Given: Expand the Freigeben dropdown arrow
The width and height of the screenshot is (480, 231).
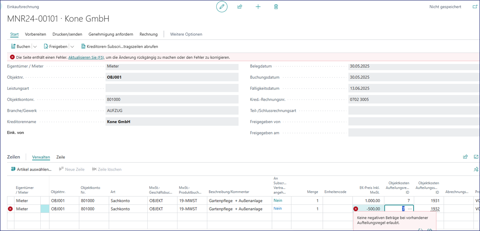Looking at the screenshot, I should click(72, 46).
